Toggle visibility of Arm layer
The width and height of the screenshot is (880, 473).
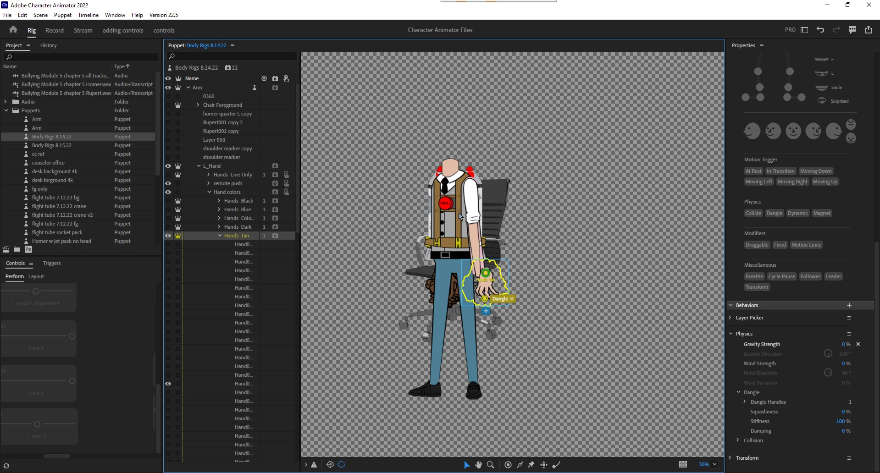[x=168, y=88]
